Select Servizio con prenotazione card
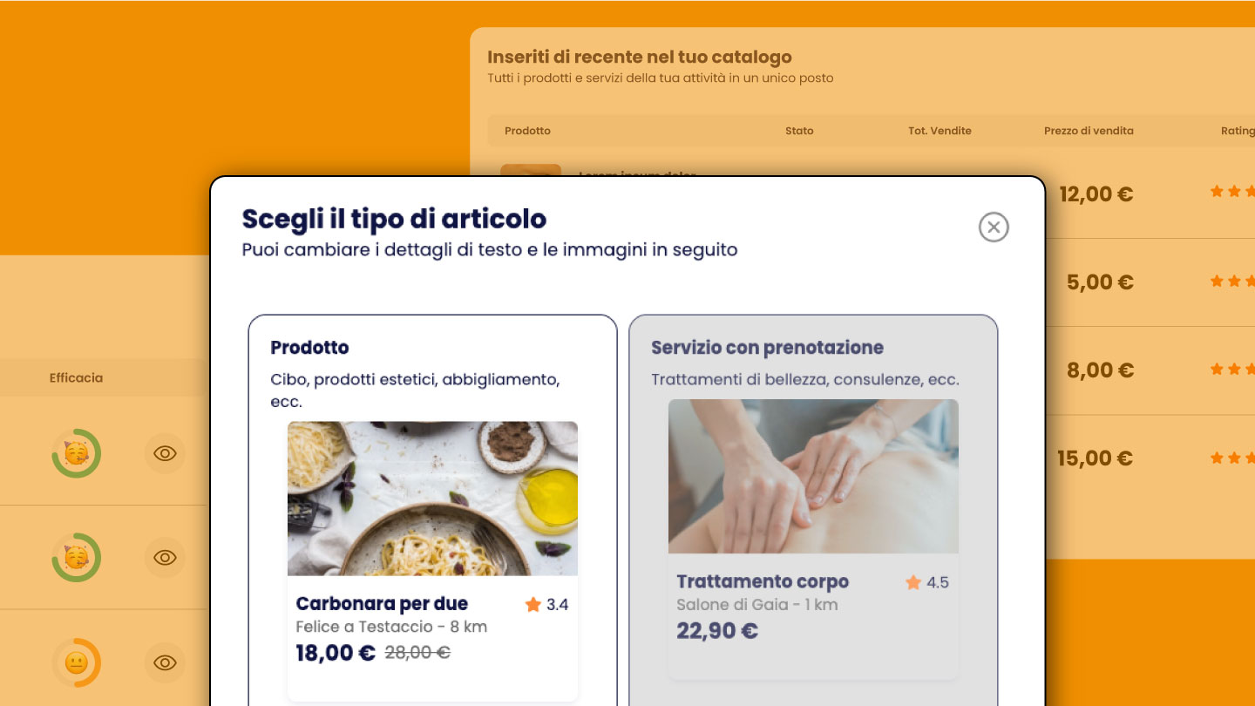 [813, 510]
